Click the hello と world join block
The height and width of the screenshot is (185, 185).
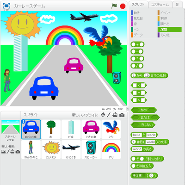tap(144, 135)
